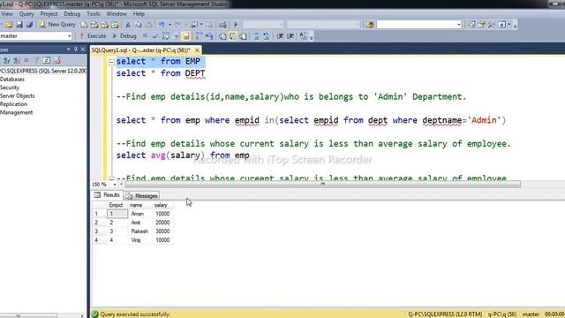The height and width of the screenshot is (318, 565).
Task: Click Refresh icon in Object Explorer
Action: [47, 60]
